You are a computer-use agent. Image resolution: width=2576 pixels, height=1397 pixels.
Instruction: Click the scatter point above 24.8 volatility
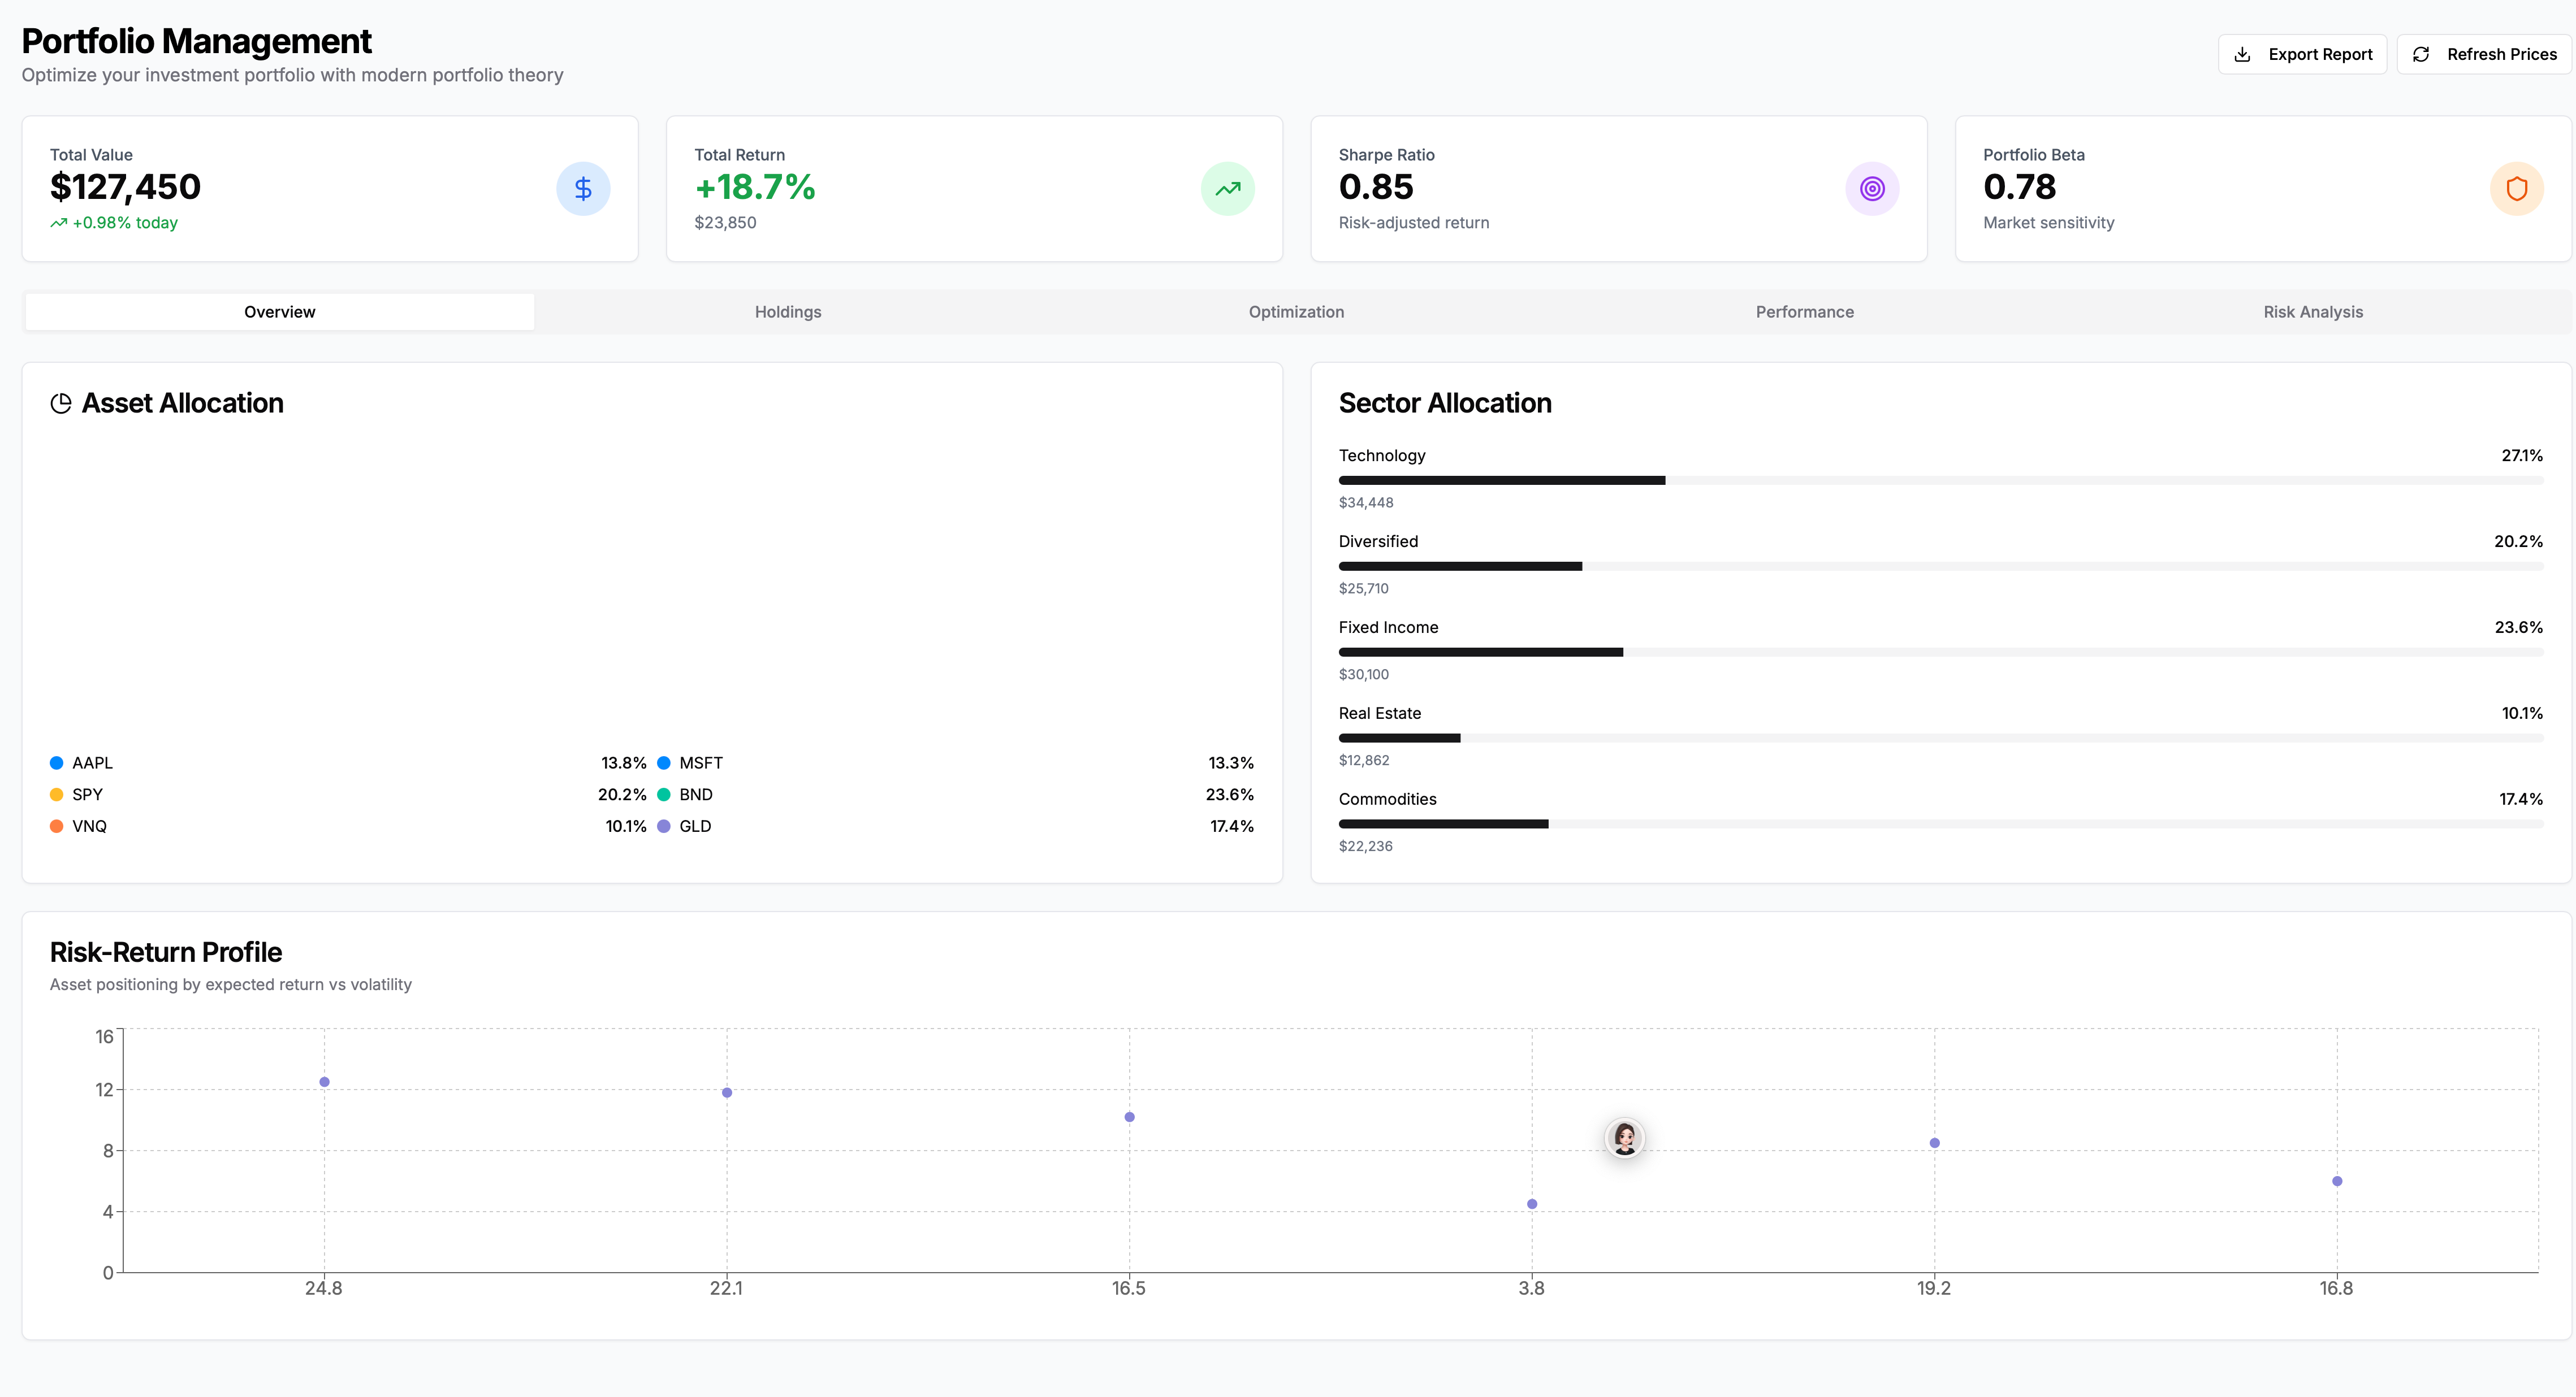pyautogui.click(x=324, y=1082)
